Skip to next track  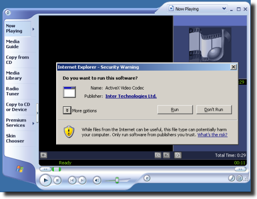point(82,180)
